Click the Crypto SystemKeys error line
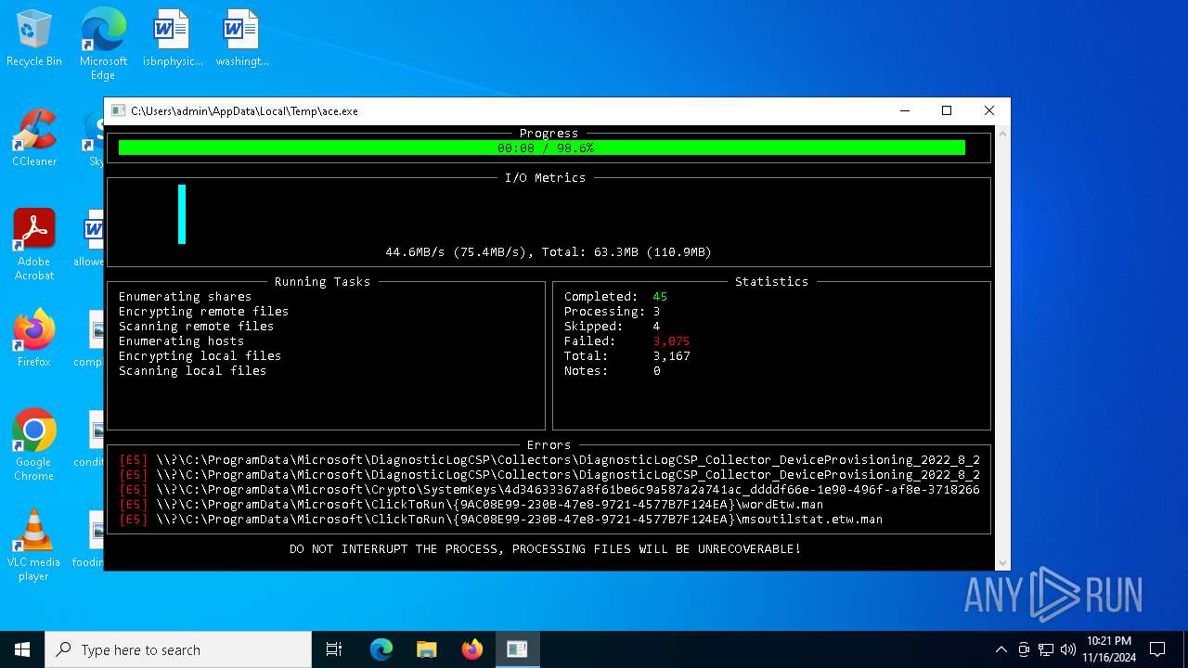 coord(549,489)
